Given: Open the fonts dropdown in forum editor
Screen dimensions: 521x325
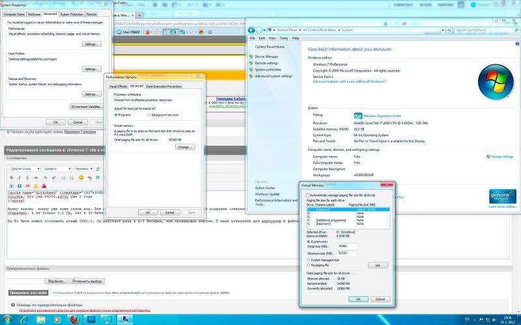Looking at the screenshot, I should [57, 169].
